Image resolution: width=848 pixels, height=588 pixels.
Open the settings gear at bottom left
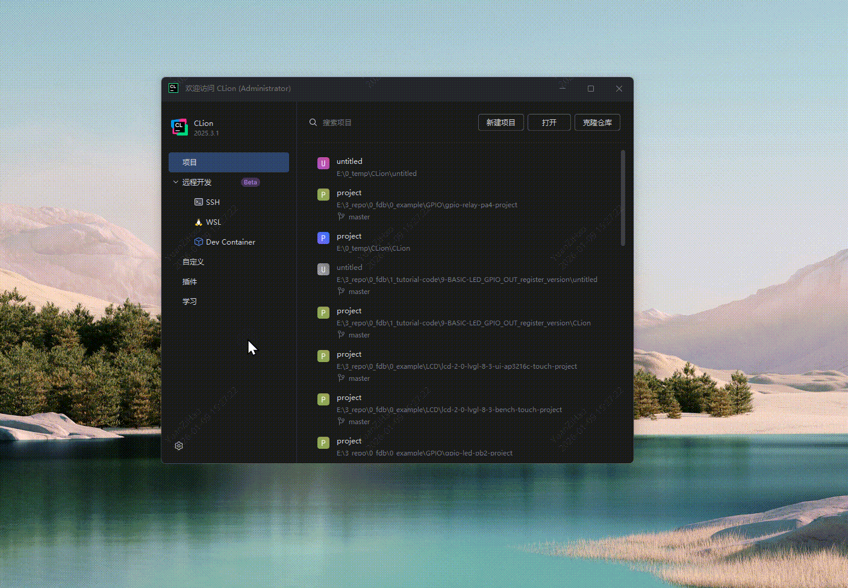(179, 445)
